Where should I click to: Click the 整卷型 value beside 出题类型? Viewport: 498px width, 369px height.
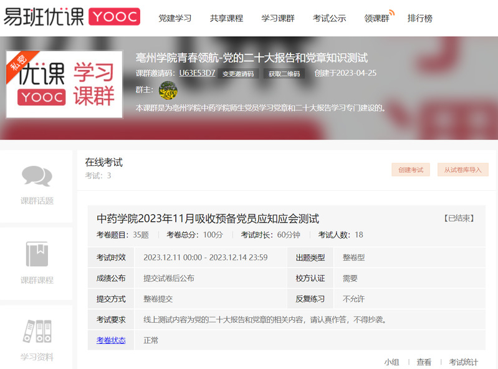353,257
